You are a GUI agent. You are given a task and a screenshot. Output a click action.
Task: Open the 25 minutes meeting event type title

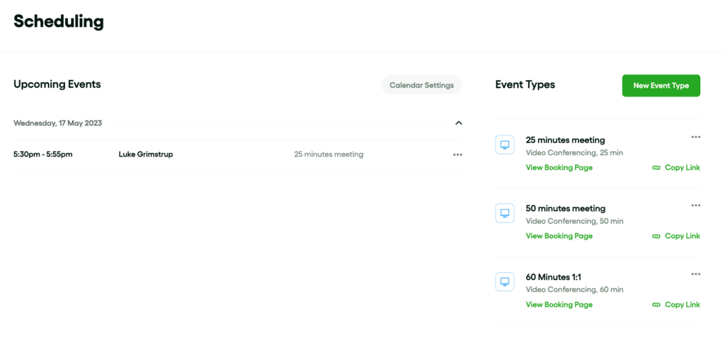coord(565,140)
